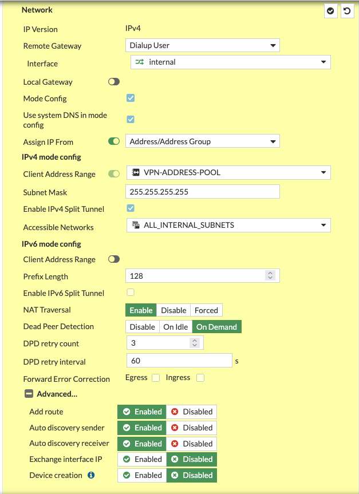Enable Exchange interface IP

[x=142, y=459]
